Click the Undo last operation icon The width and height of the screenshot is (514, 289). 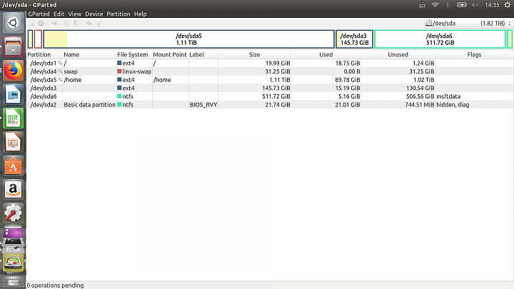coord(89,24)
